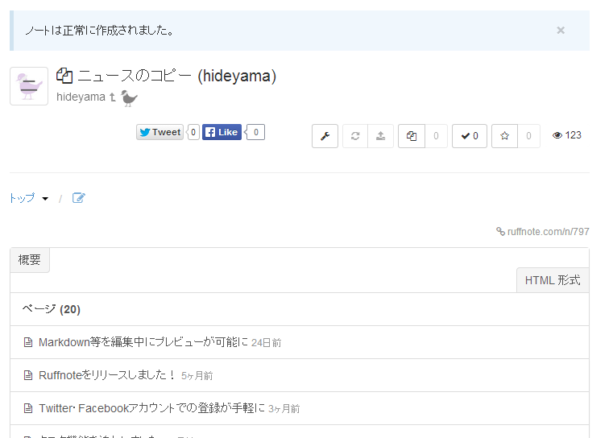Star this note as favorite

click(505, 136)
